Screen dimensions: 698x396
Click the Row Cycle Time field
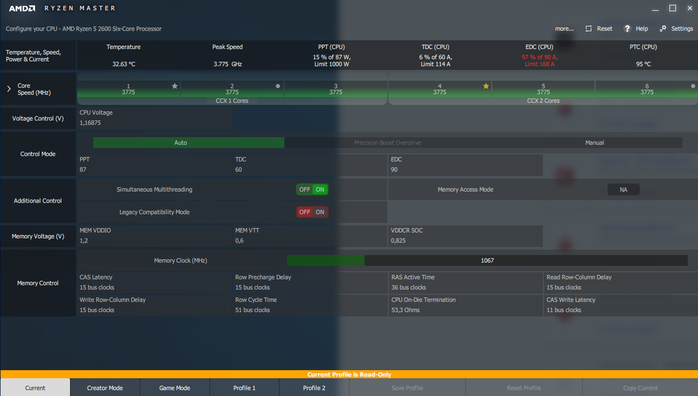coord(310,305)
